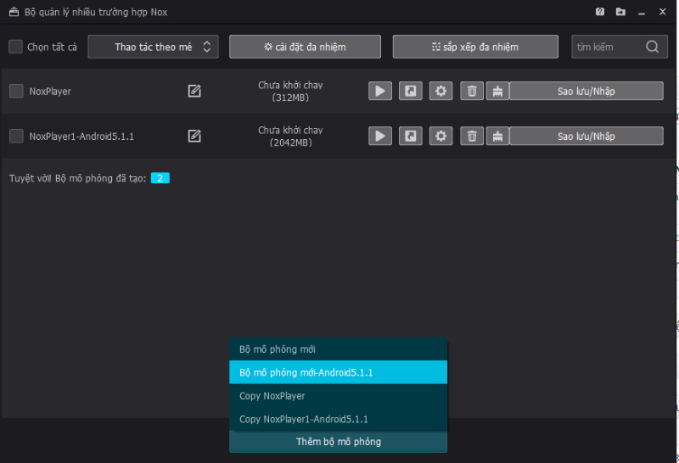This screenshot has width=679, height=463.
Task: Expand the 'Thao tác theo mẻ' dropdown
Action: click(153, 47)
